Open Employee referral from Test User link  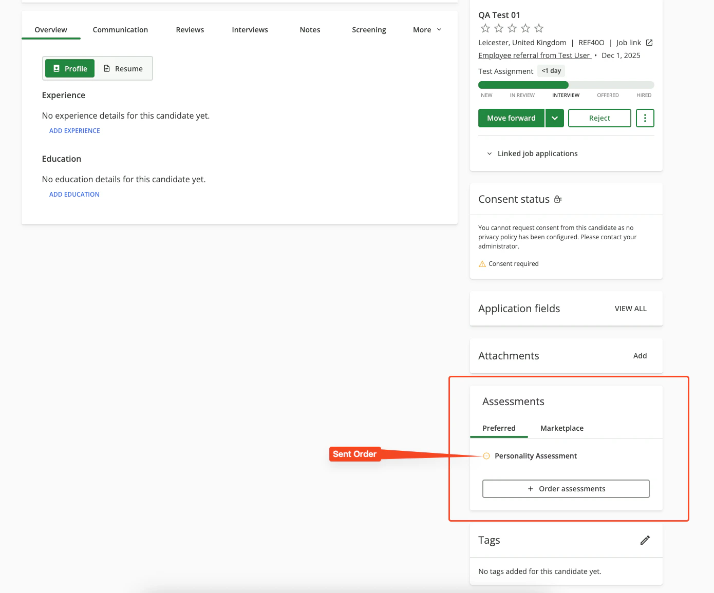pyautogui.click(x=535, y=55)
